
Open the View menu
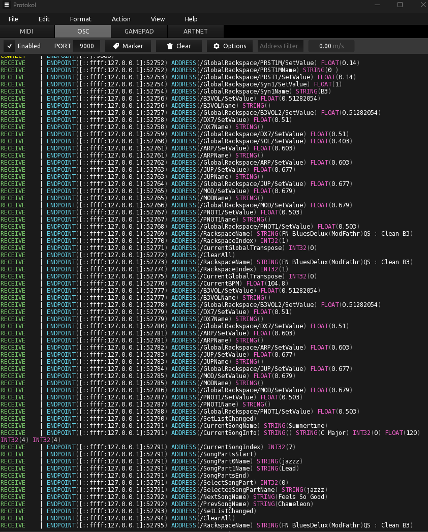[x=158, y=19]
